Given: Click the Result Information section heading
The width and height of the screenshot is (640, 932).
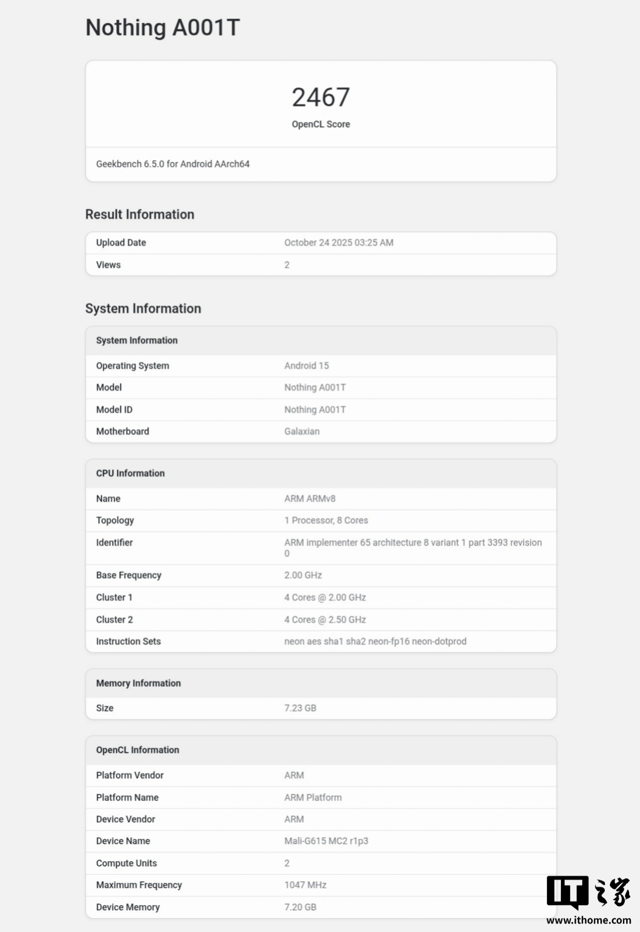Looking at the screenshot, I should click(x=139, y=214).
